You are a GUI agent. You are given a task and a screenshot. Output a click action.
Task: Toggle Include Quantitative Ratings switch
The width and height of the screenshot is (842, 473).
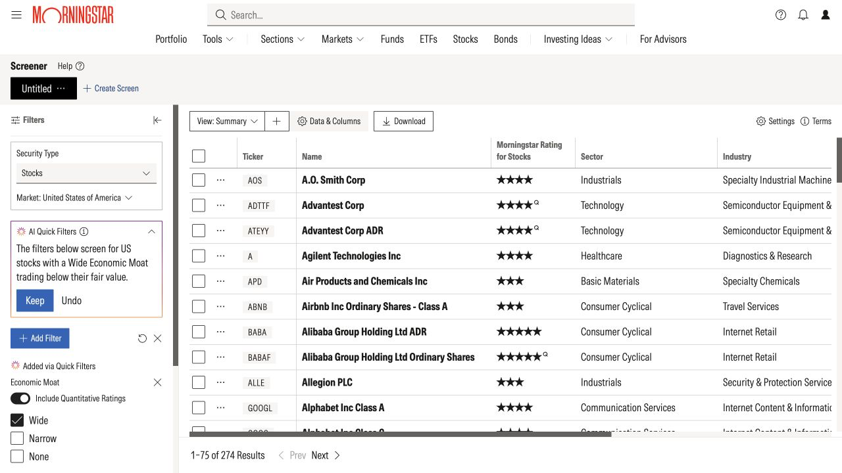tap(20, 399)
